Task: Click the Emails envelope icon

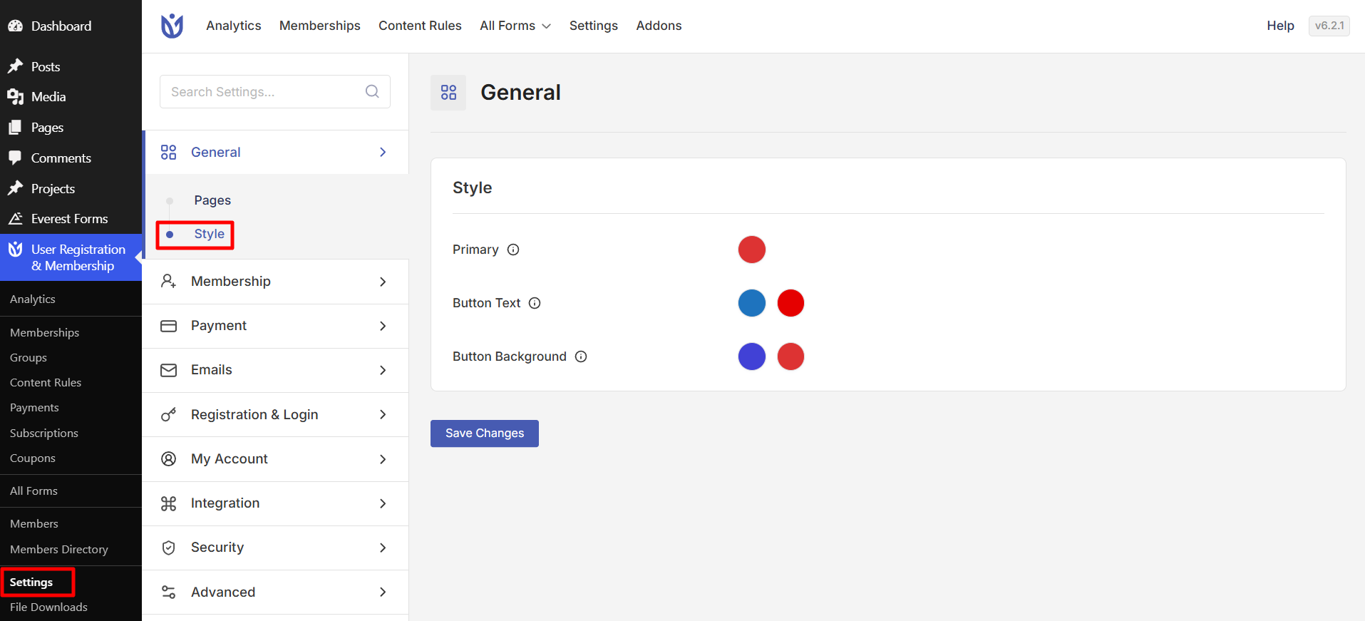Action: point(168,370)
